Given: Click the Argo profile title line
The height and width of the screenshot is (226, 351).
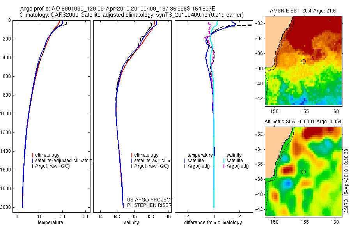Looking at the screenshot, I should pyautogui.click(x=117, y=9).
